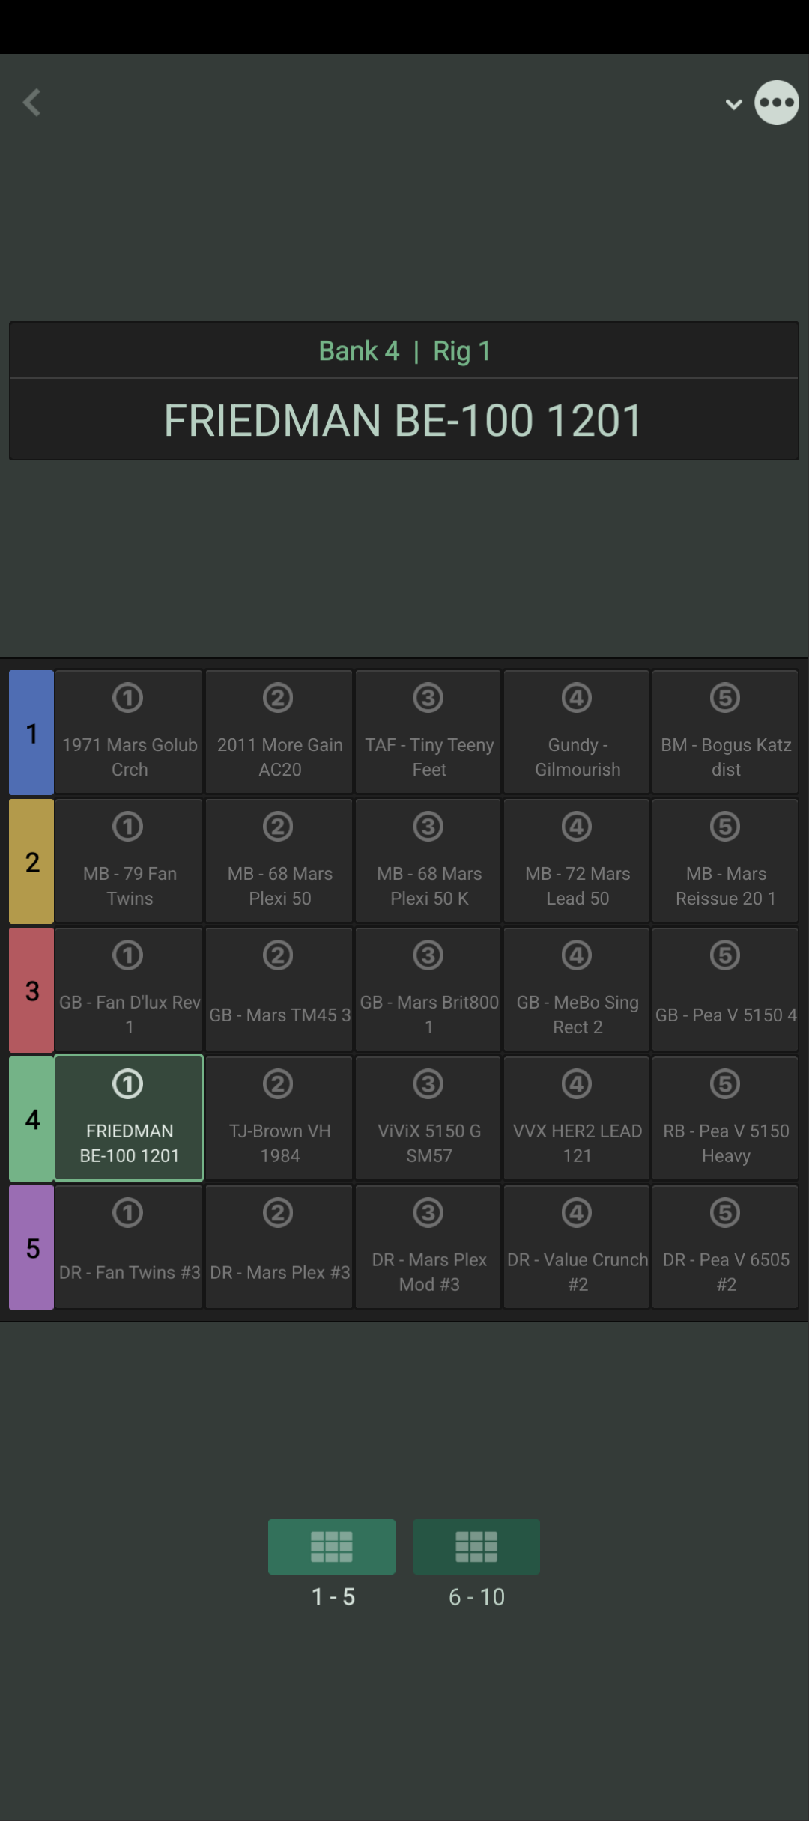Select Bank 3 red swatch

[31, 990]
